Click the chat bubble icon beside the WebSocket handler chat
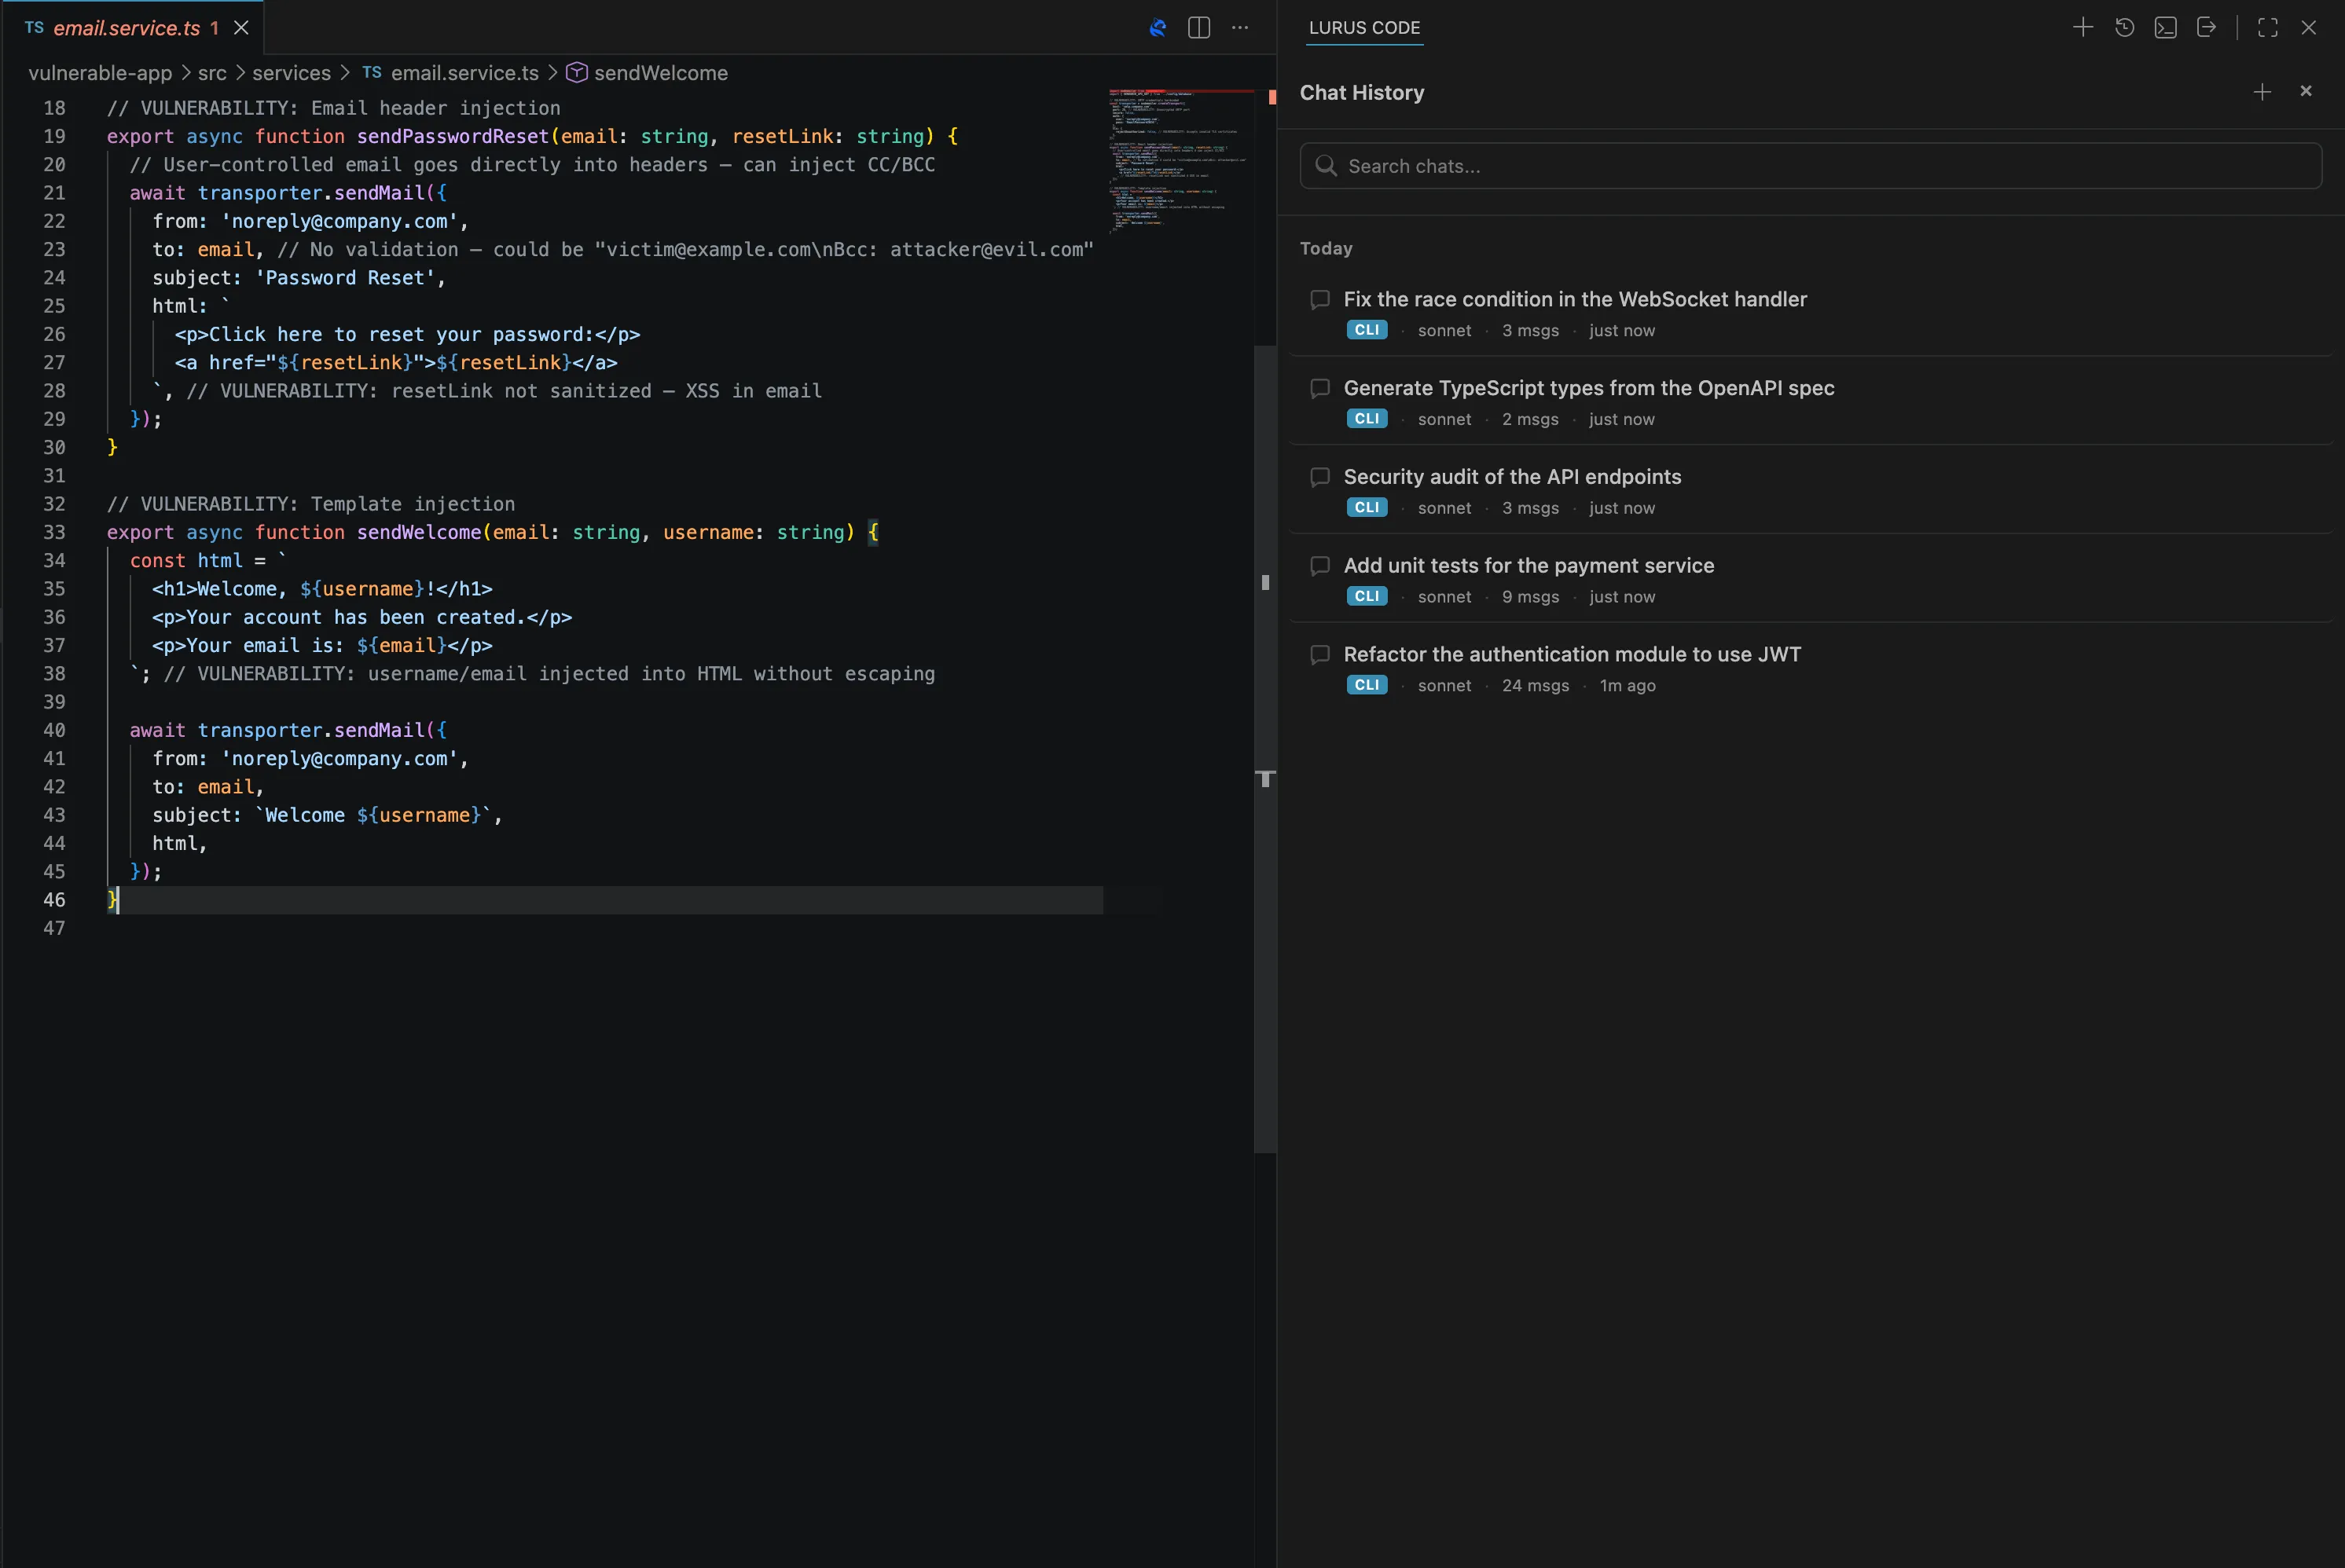The image size is (2345, 1568). [x=1319, y=299]
